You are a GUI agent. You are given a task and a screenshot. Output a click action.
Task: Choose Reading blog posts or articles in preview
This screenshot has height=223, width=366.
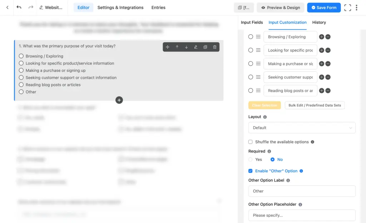pos(21,85)
